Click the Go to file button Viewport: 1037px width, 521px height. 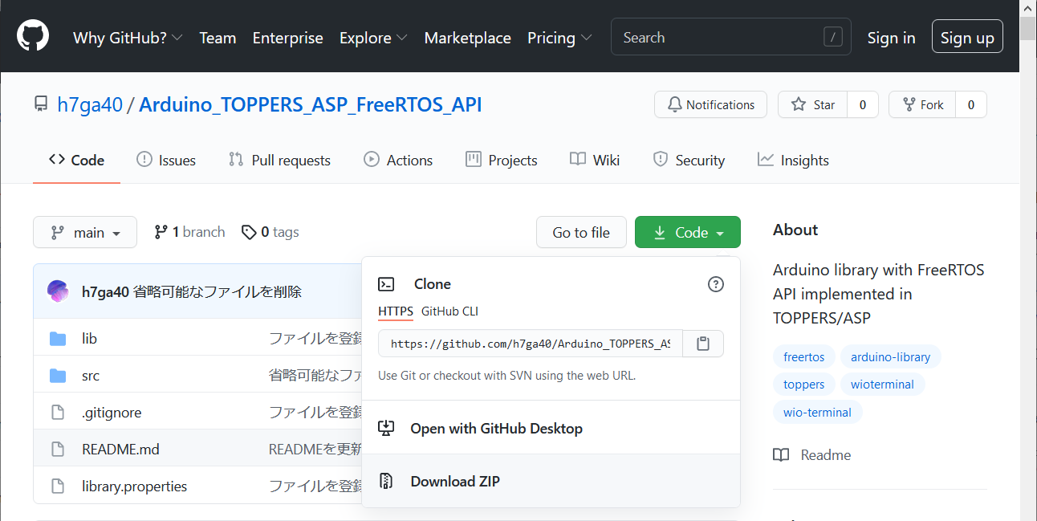581,232
